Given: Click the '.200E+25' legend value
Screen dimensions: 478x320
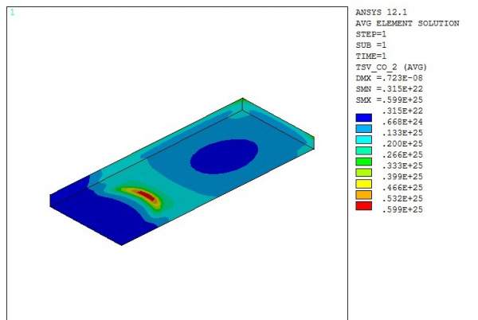Looking at the screenshot, I should 402,144.
